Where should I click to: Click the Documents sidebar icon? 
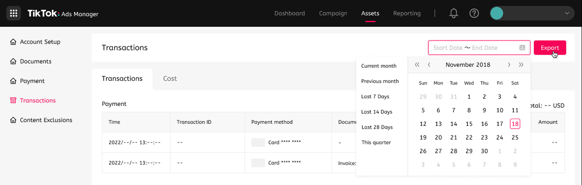point(13,61)
